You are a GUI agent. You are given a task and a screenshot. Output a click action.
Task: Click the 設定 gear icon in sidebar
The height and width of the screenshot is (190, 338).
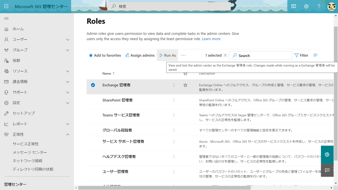click(6, 103)
